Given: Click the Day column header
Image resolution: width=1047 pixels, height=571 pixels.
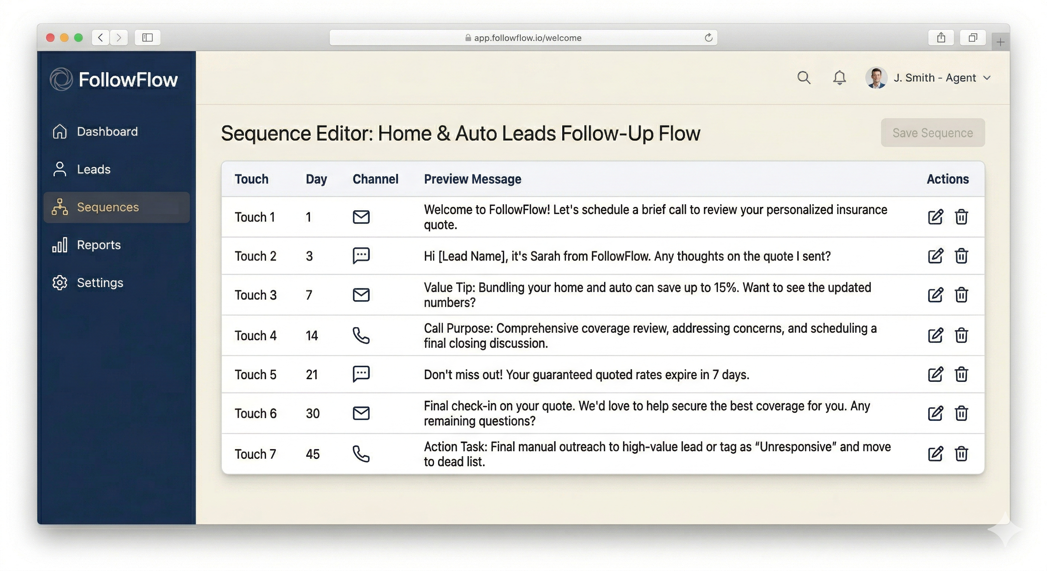Looking at the screenshot, I should click(316, 179).
